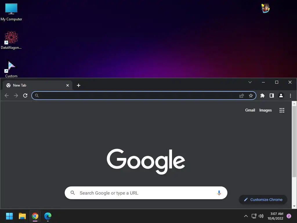Open notification center badge
This screenshot has height=223, width=297.
pyautogui.click(x=289, y=216)
